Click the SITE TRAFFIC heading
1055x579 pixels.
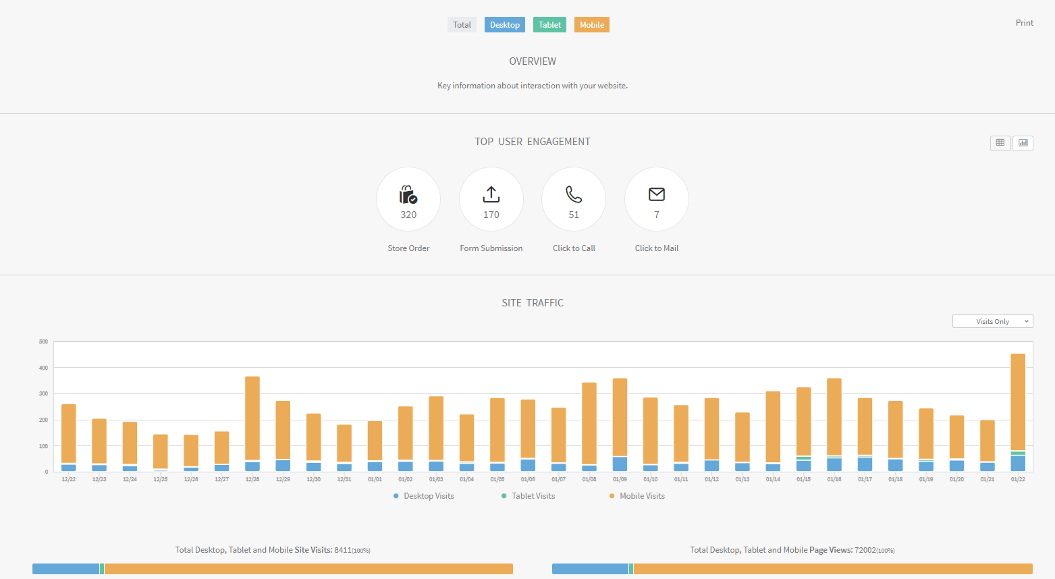coord(533,303)
